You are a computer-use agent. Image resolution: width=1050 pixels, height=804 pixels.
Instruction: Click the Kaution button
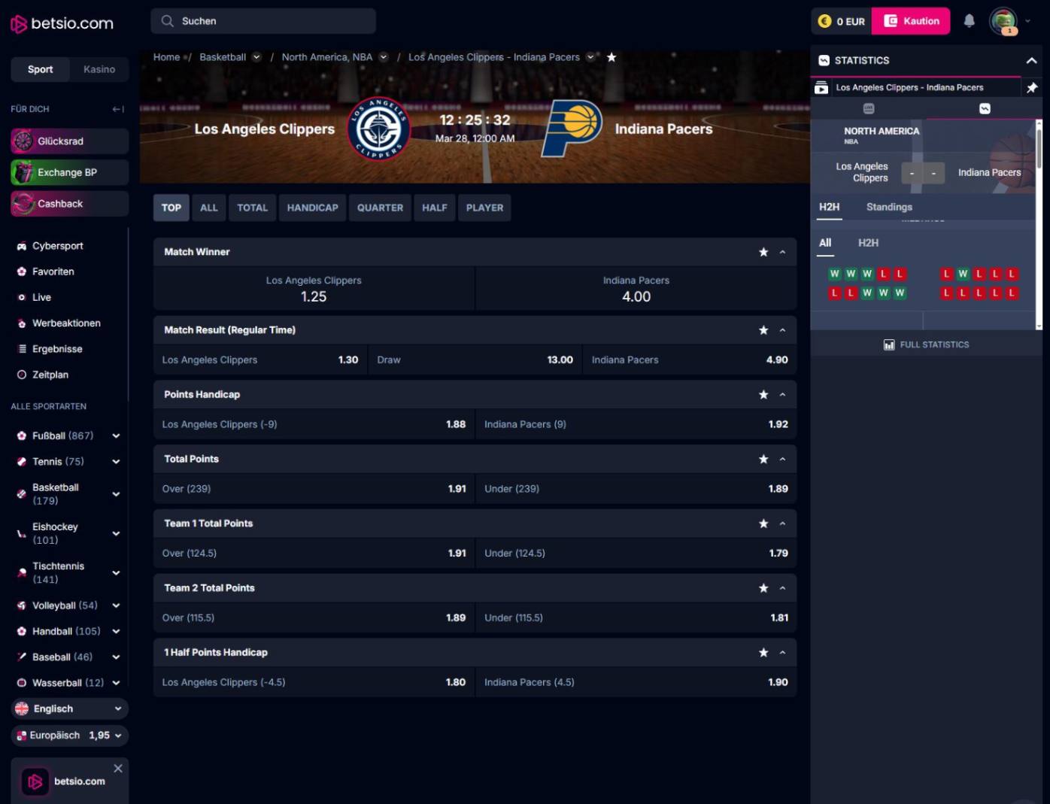(x=911, y=21)
